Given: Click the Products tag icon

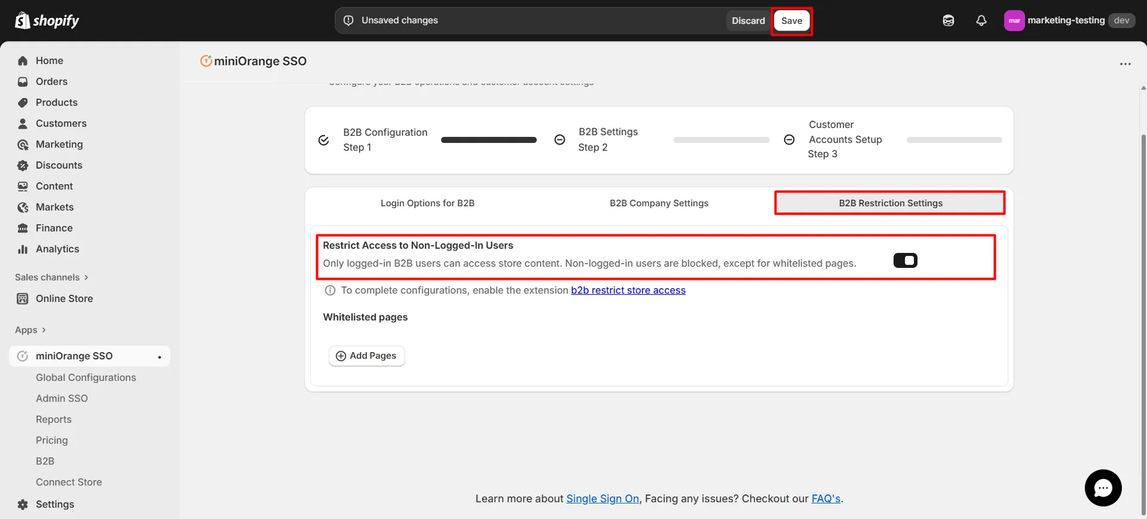Looking at the screenshot, I should (23, 103).
